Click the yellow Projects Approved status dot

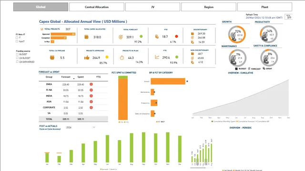point(107,57)
